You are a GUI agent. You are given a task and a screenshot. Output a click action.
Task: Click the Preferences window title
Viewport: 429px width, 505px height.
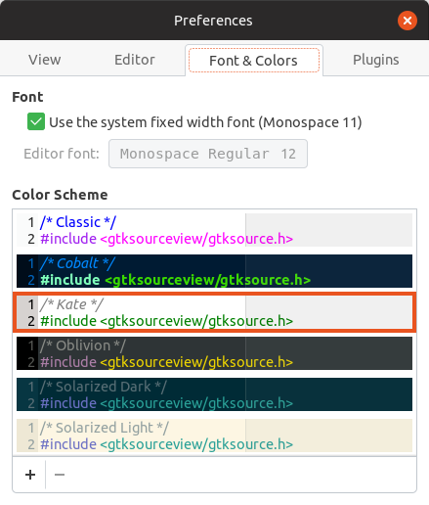[213, 21]
